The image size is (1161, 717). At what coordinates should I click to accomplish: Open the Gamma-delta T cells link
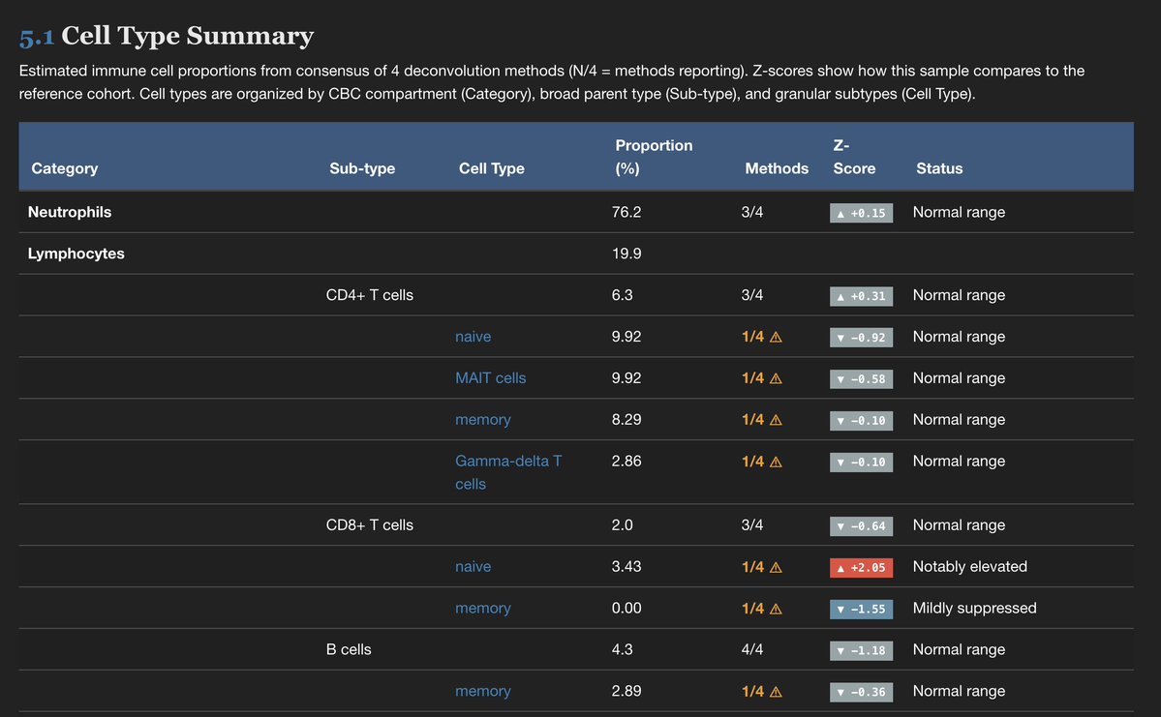508,472
